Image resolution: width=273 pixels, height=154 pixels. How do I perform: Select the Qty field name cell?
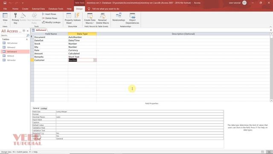[x=51, y=47]
